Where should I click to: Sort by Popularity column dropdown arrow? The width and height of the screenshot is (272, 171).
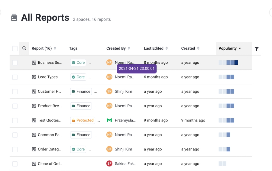240,48
